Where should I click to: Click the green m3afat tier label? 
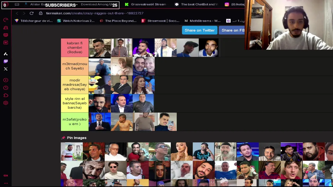[x=75, y=122]
